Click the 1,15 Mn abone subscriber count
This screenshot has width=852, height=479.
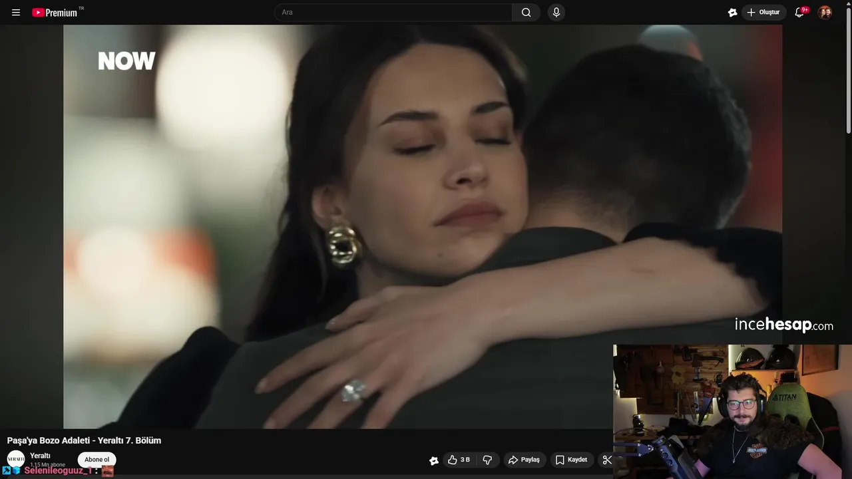tap(47, 465)
